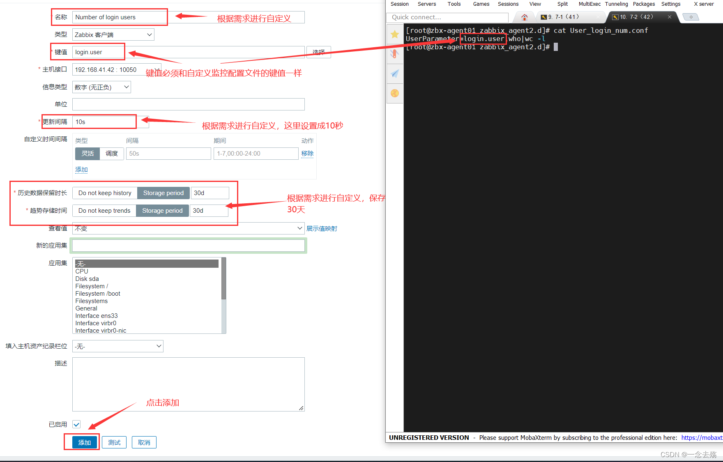Image resolution: width=723 pixels, height=462 pixels.
Task: Open the Settings menu in MobaXterm
Action: (x=671, y=4)
